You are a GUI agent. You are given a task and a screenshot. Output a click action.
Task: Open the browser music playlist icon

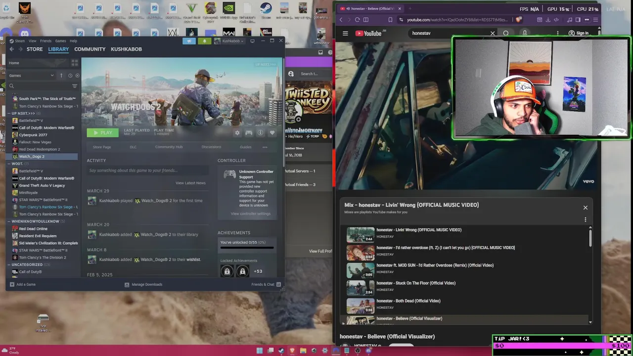[x=570, y=20]
